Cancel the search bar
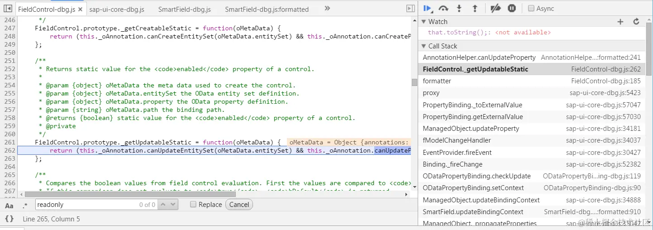 (239, 205)
